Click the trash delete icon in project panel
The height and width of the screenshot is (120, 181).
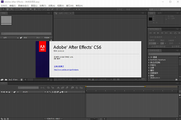(21, 80)
